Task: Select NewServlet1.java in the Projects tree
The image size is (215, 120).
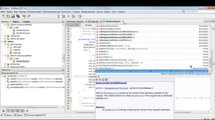Action: coord(23,33)
